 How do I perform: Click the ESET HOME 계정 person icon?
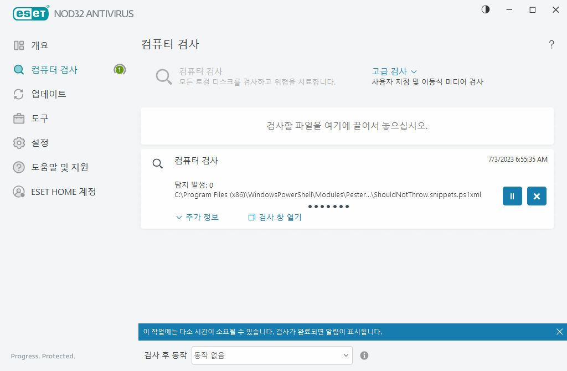tap(18, 191)
